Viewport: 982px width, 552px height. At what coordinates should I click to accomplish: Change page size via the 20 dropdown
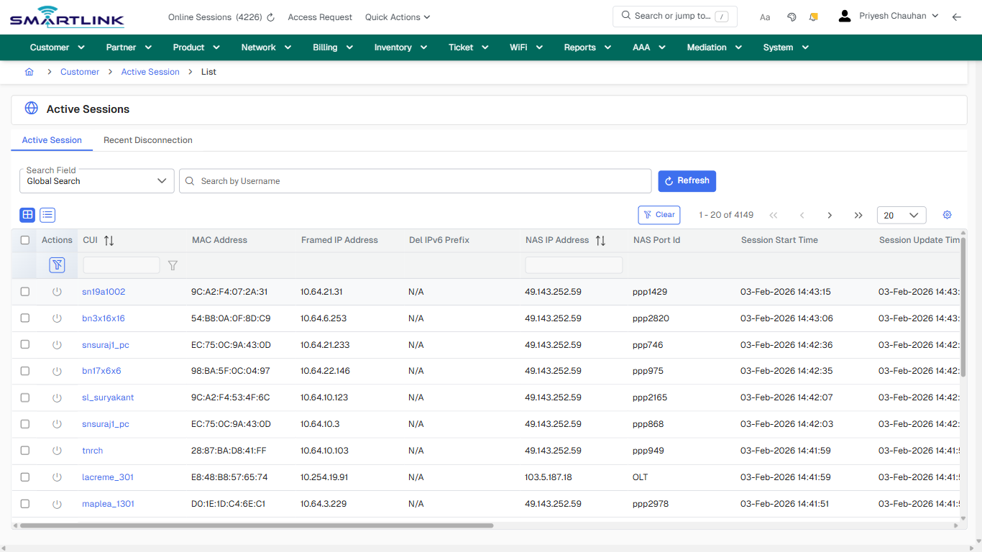click(x=901, y=215)
